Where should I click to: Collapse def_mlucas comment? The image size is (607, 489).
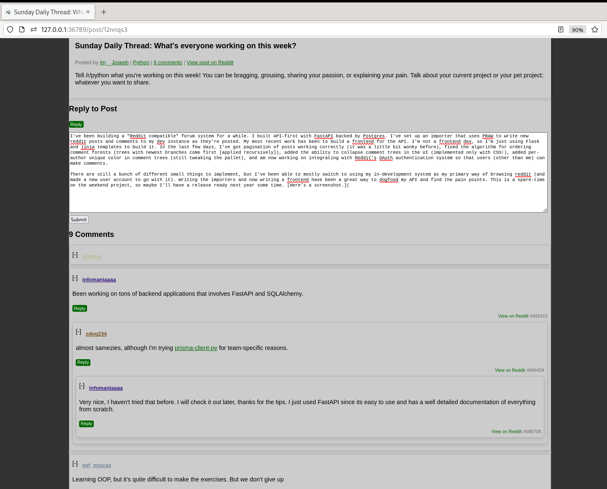click(x=75, y=463)
